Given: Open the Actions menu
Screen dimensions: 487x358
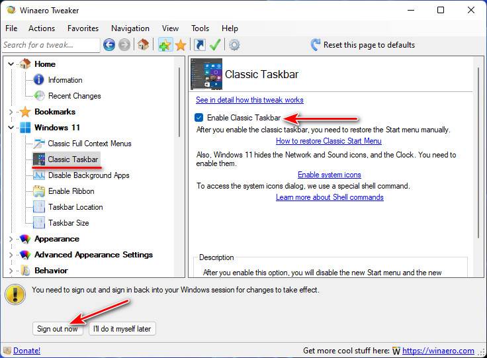Looking at the screenshot, I should pos(42,28).
